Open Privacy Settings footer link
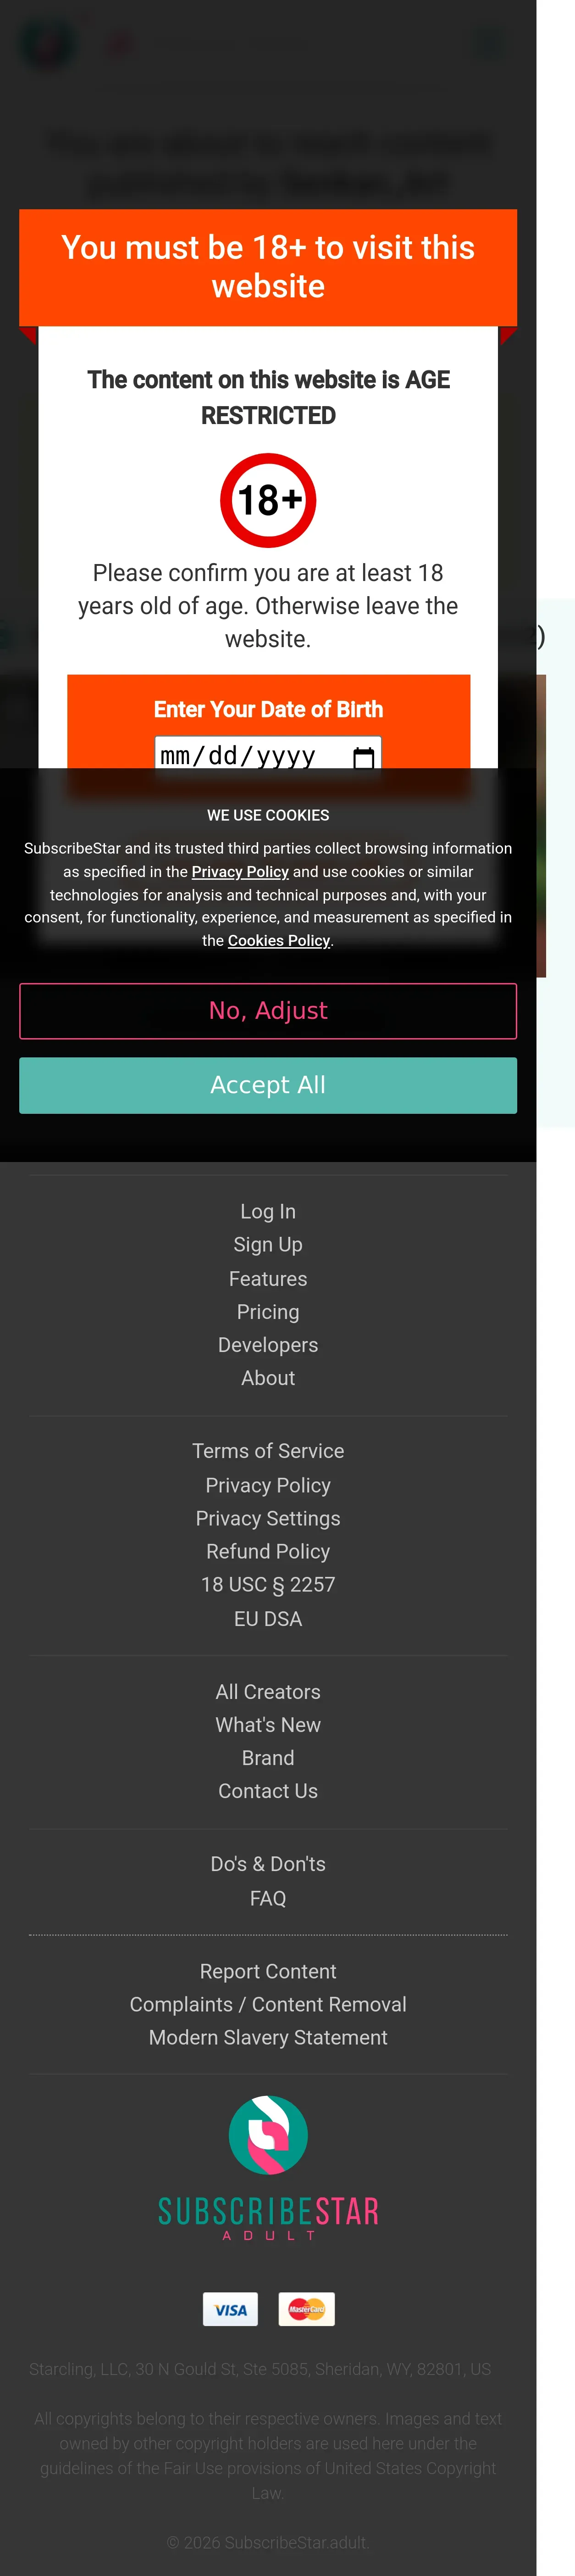Image resolution: width=575 pixels, height=2576 pixels. pos(267,1518)
